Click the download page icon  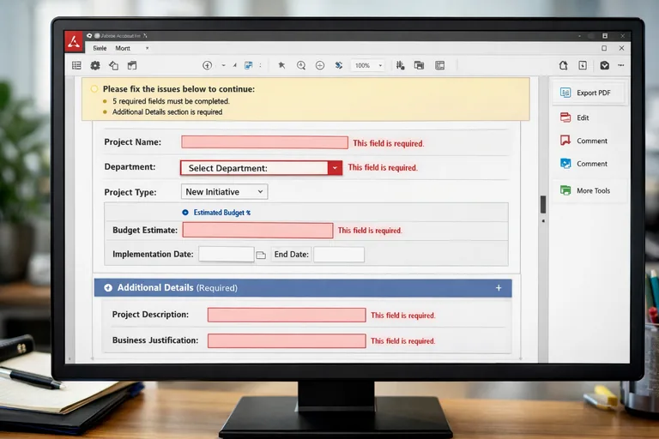click(x=583, y=65)
